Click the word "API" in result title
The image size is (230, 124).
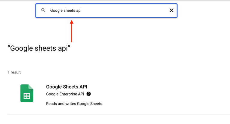[x=83, y=87]
